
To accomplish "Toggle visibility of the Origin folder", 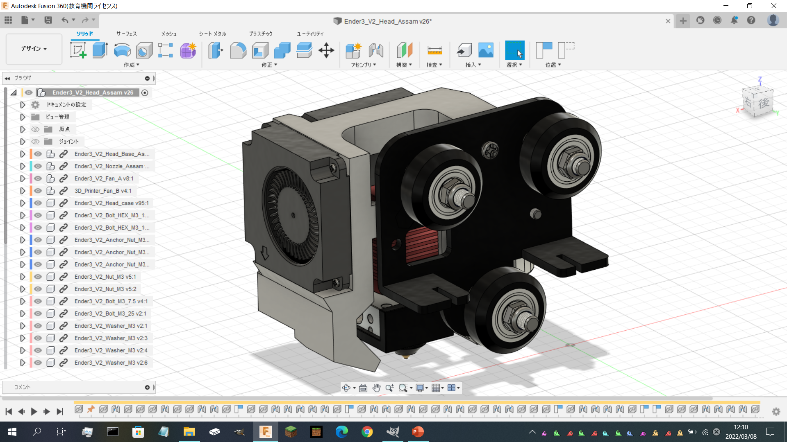I will tap(36, 129).
